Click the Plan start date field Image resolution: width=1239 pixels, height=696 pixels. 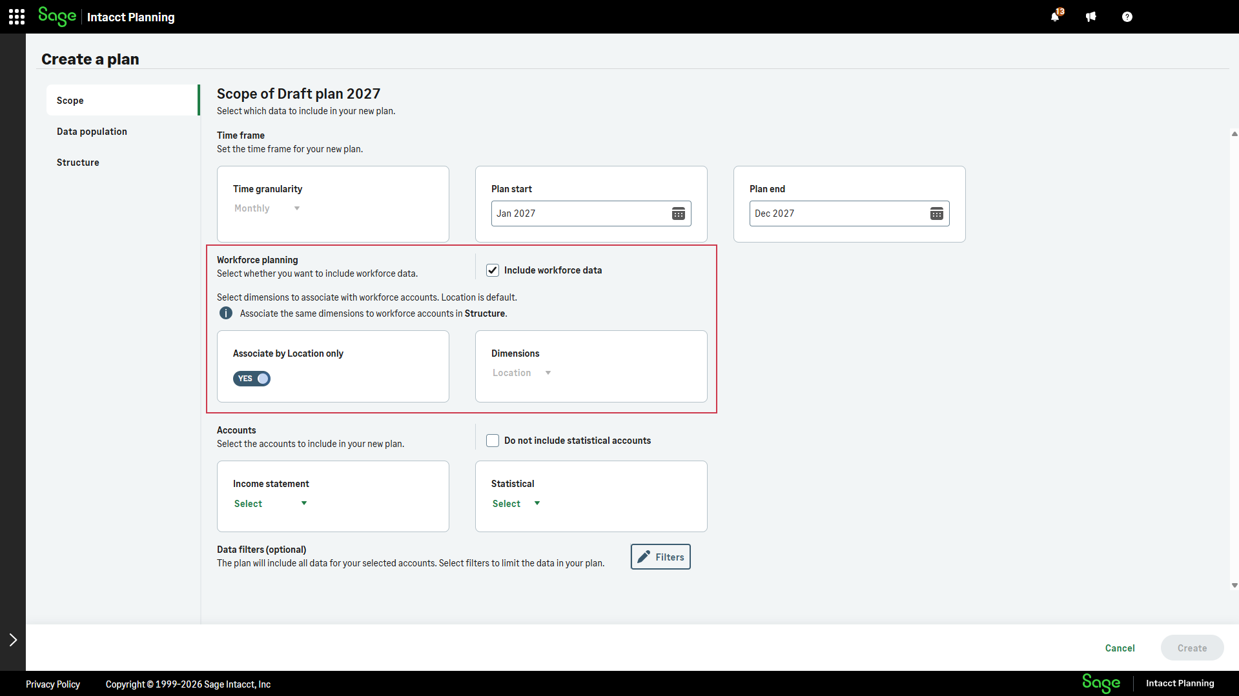(x=591, y=214)
